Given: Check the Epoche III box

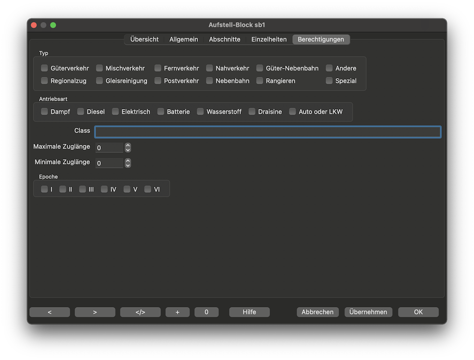Looking at the screenshot, I should point(83,190).
